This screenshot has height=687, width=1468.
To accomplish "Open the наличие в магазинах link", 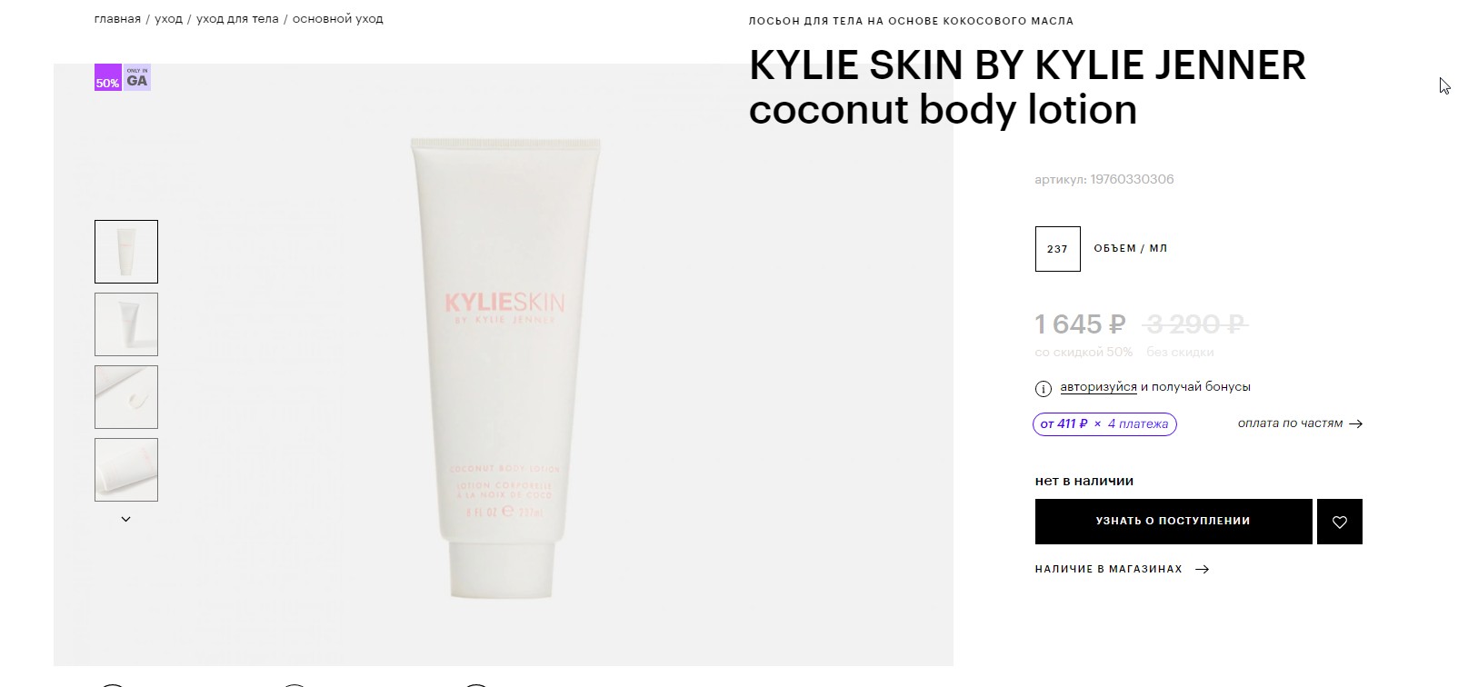I will coord(1108,569).
